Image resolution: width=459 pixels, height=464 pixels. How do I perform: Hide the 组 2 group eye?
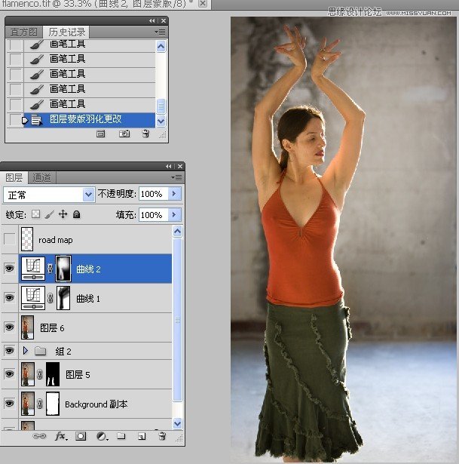[x=10, y=351]
